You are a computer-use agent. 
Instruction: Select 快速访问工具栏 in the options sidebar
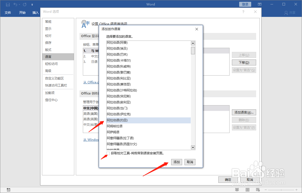click(x=58, y=85)
